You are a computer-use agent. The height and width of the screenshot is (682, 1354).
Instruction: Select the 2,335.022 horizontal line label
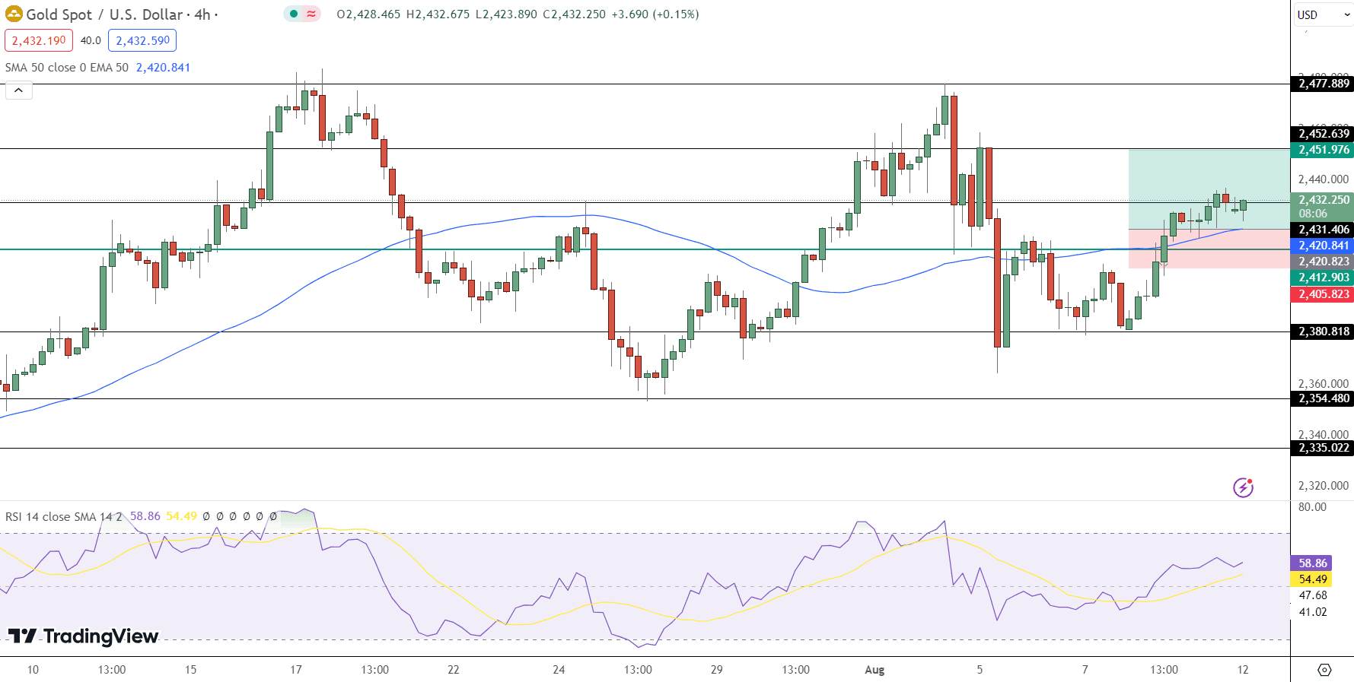1323,448
